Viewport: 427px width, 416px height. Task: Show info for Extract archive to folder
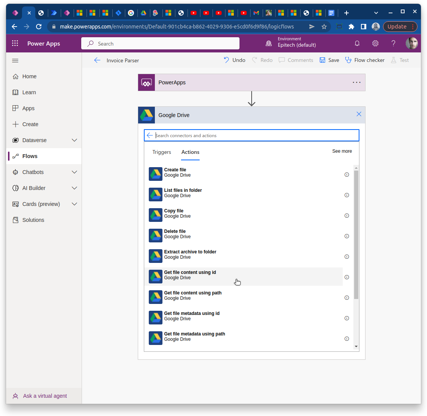[x=347, y=256]
